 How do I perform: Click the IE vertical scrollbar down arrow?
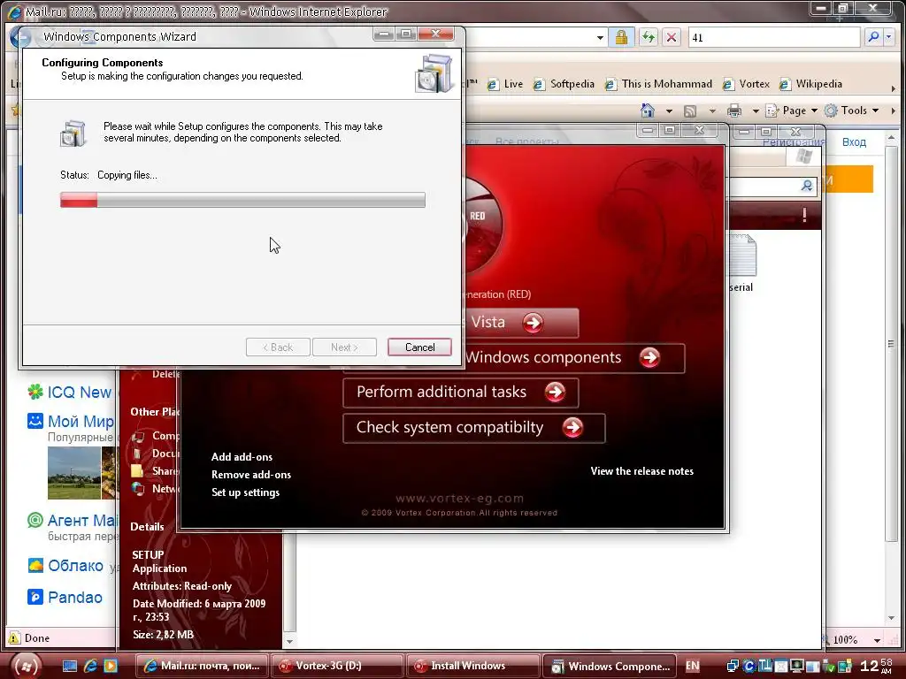tap(891, 618)
